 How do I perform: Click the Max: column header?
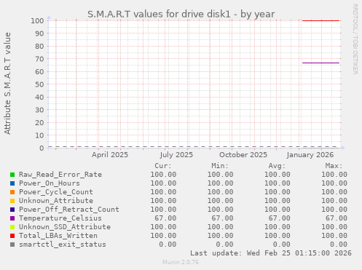click(x=334, y=166)
